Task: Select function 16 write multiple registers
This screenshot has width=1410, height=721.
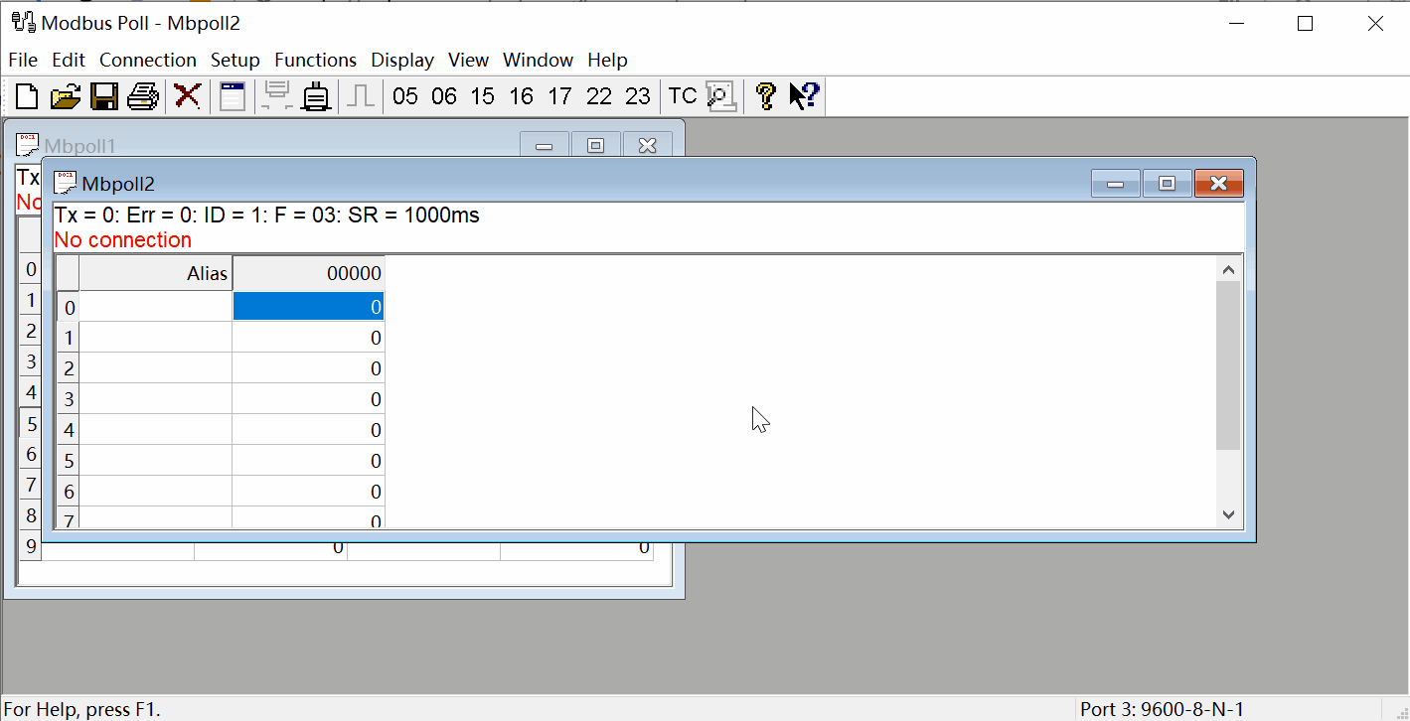Action: (x=522, y=96)
